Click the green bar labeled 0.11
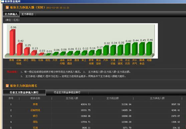The width and height of the screenshot is (186, 129). (x=77, y=53)
